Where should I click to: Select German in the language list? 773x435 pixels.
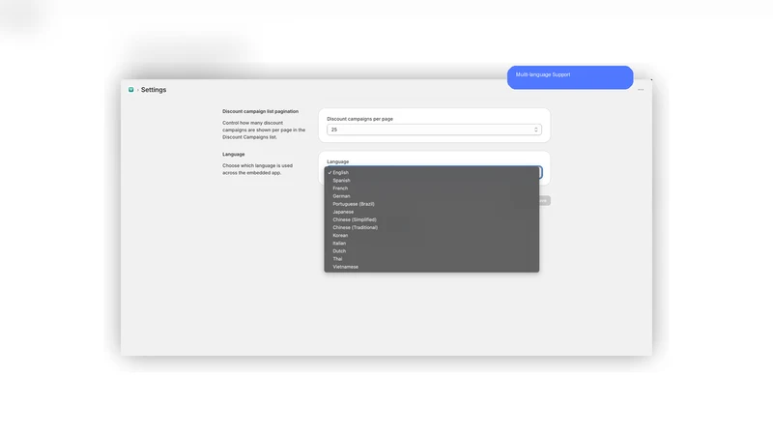431,196
